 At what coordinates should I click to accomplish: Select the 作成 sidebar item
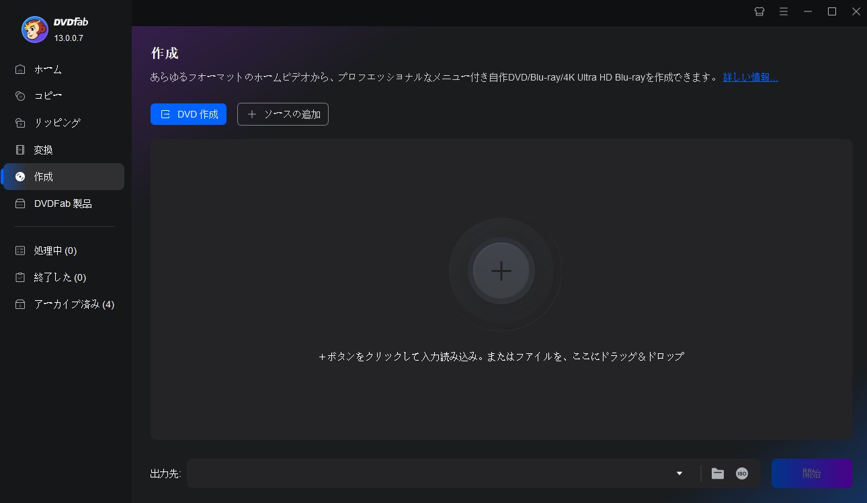pos(64,177)
